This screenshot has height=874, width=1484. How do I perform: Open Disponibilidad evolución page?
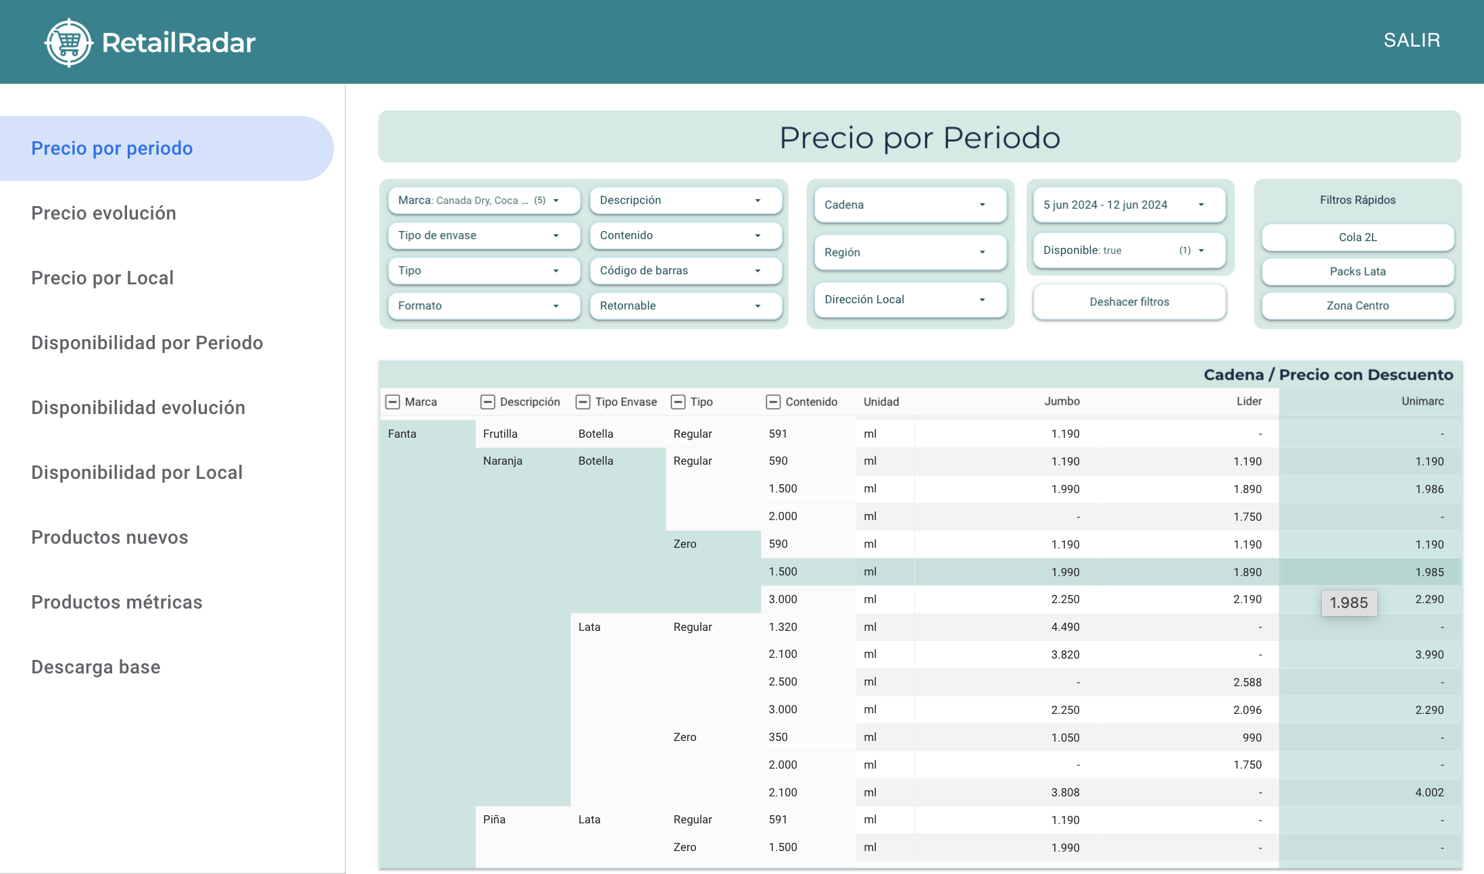138,408
